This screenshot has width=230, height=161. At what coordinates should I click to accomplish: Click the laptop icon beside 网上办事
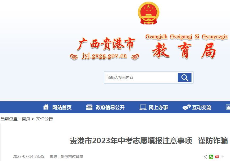pyautogui.click(x=143, y=107)
